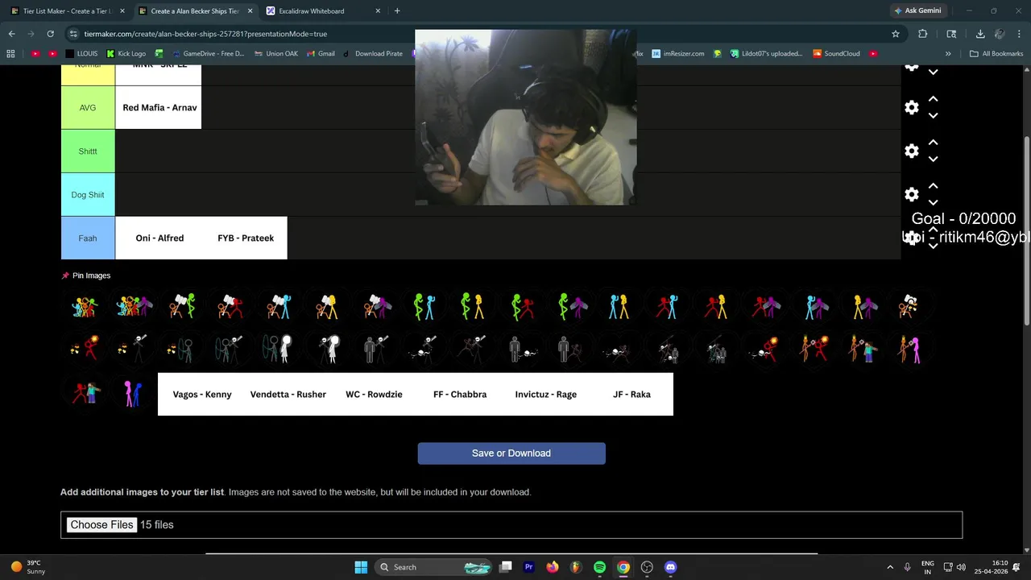Viewport: 1031px width, 580px height.
Task: Switch to Tier List Maker browser tab
Action: click(x=66, y=11)
